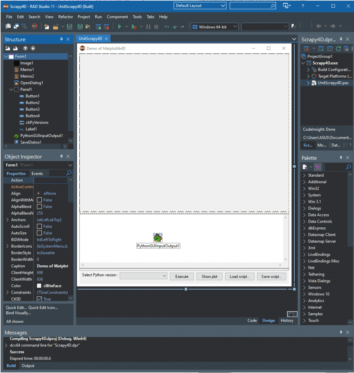
Task: Click the Open folder toolbar icon
Action: coord(56,27)
